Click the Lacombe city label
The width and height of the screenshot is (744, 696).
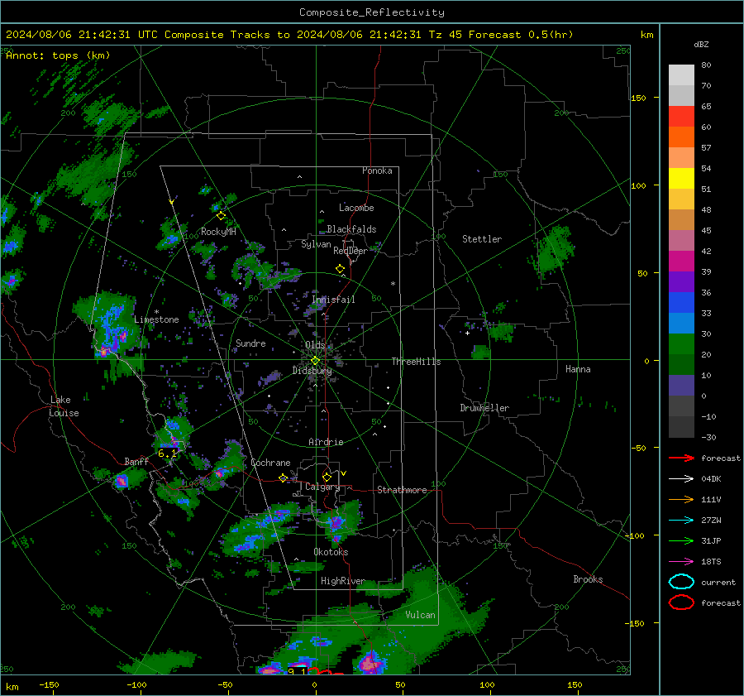[356, 208]
